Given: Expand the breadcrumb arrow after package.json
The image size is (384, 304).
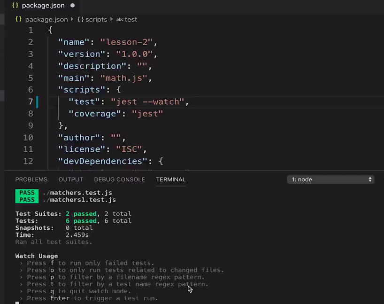Looking at the screenshot, I should click(x=72, y=19).
